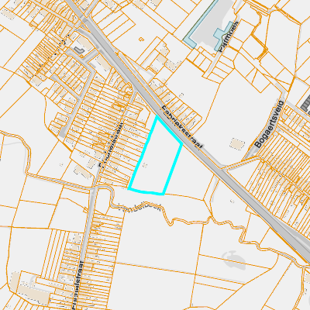Click the gray pond shape on the map
Viewport: 310px width, 310px height.
(x=234, y=260)
